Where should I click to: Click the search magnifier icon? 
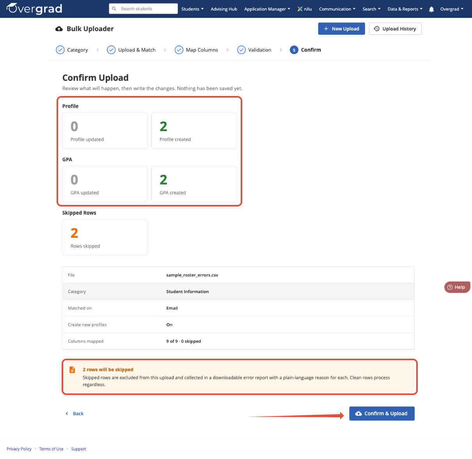click(x=114, y=9)
